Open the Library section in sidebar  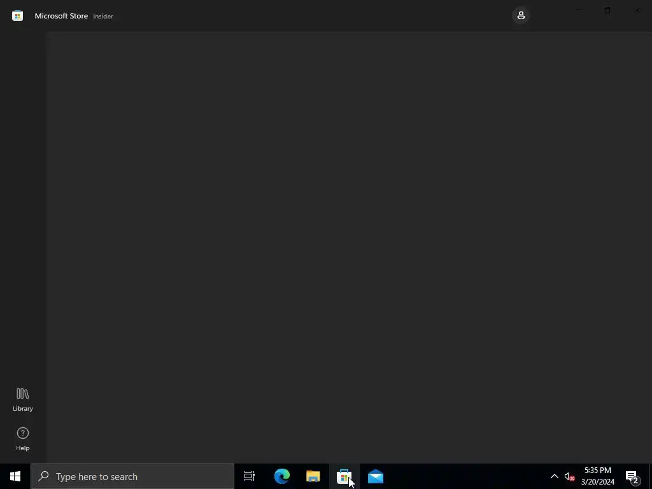point(23,400)
